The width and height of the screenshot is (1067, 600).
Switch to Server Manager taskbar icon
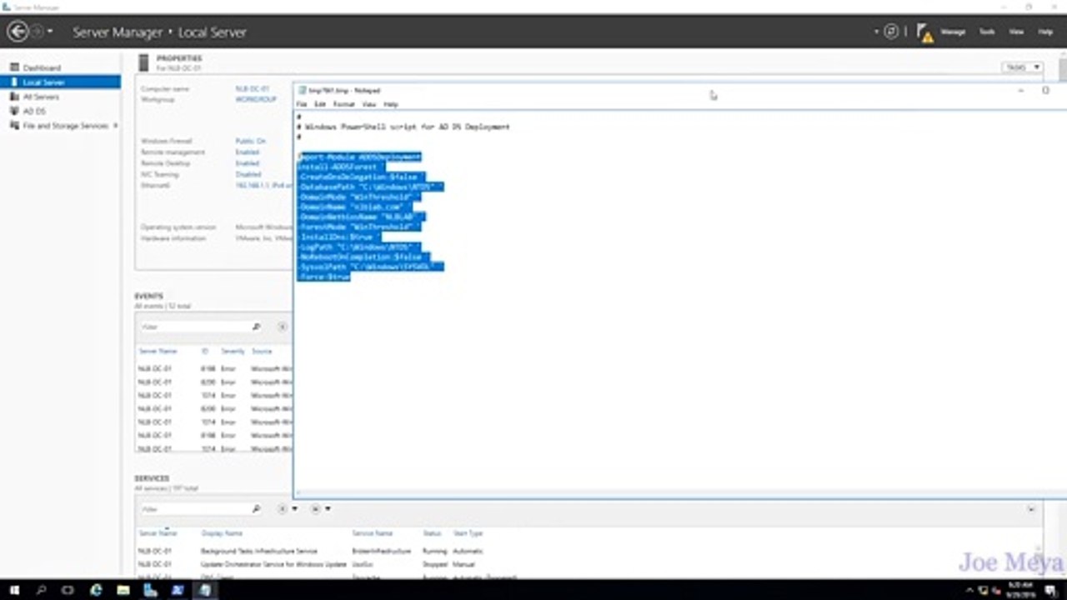pos(151,590)
